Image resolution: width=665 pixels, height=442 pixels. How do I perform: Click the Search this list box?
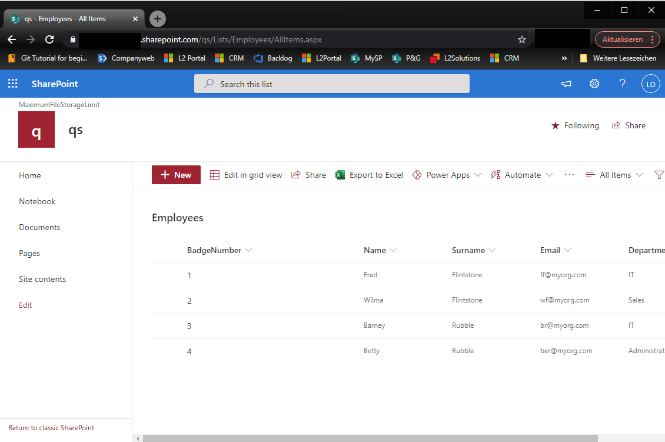(x=332, y=84)
